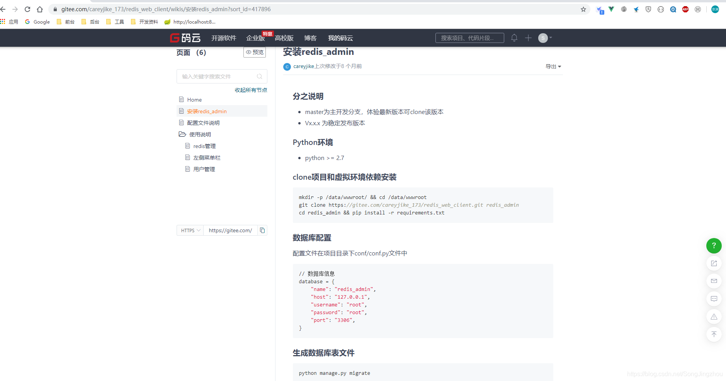Open the 我的码云 nav item
Image resolution: width=726 pixels, height=381 pixels.
click(x=340, y=38)
